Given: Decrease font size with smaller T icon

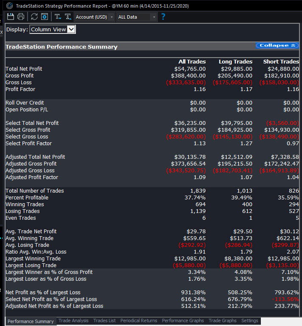Looking at the screenshot, I should [58, 17].
